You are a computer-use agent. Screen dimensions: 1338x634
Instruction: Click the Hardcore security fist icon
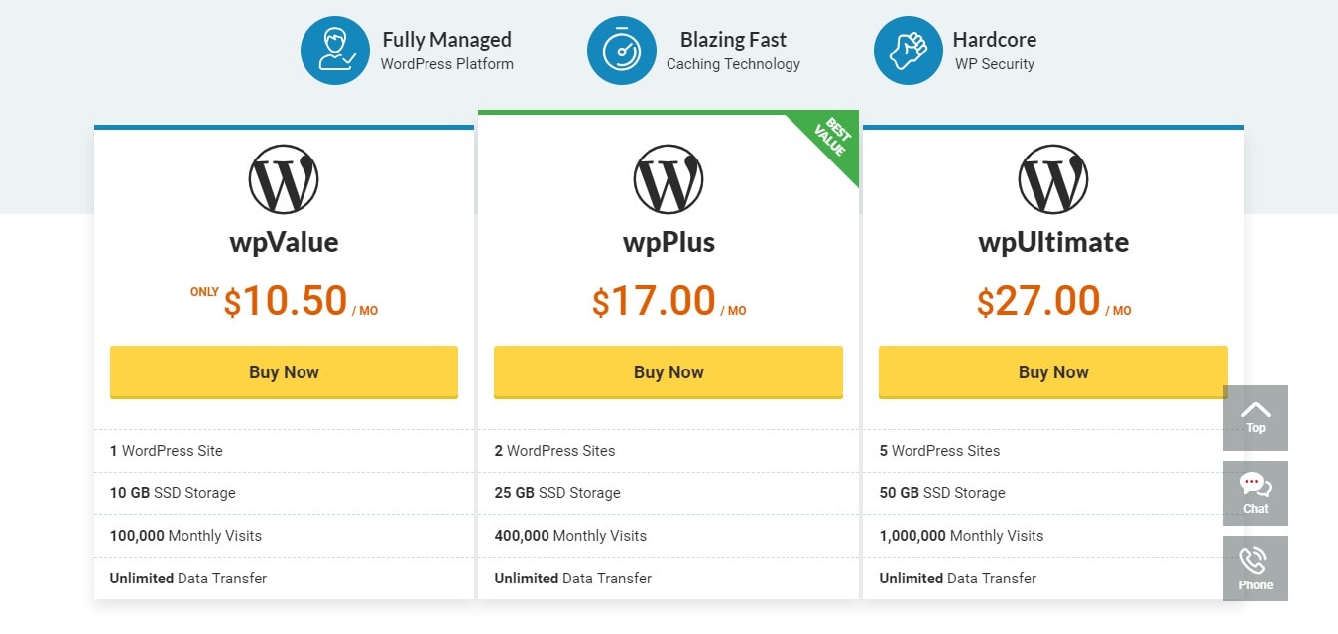(x=909, y=51)
